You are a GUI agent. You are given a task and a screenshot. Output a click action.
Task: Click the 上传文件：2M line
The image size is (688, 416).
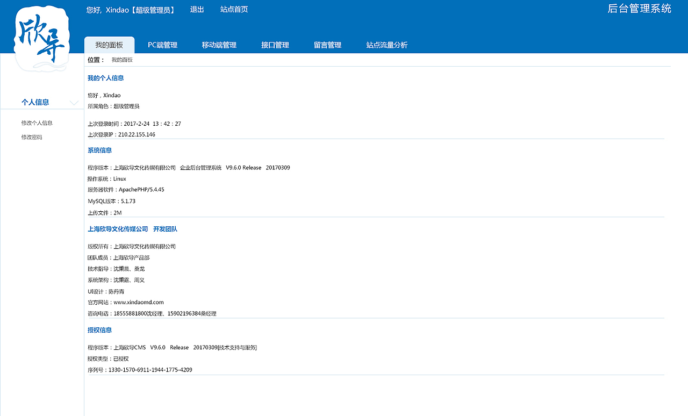105,213
